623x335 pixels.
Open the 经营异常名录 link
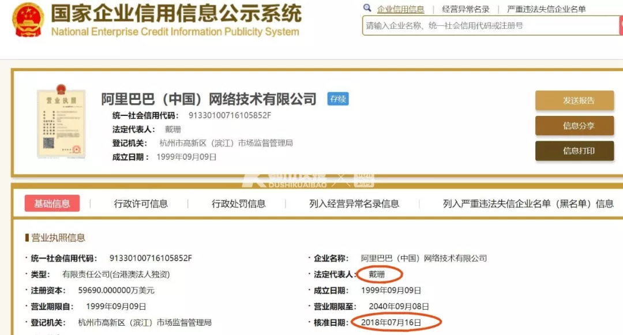click(466, 9)
